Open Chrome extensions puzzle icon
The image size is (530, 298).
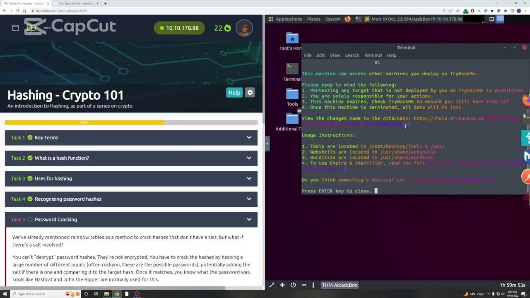click(x=506, y=11)
